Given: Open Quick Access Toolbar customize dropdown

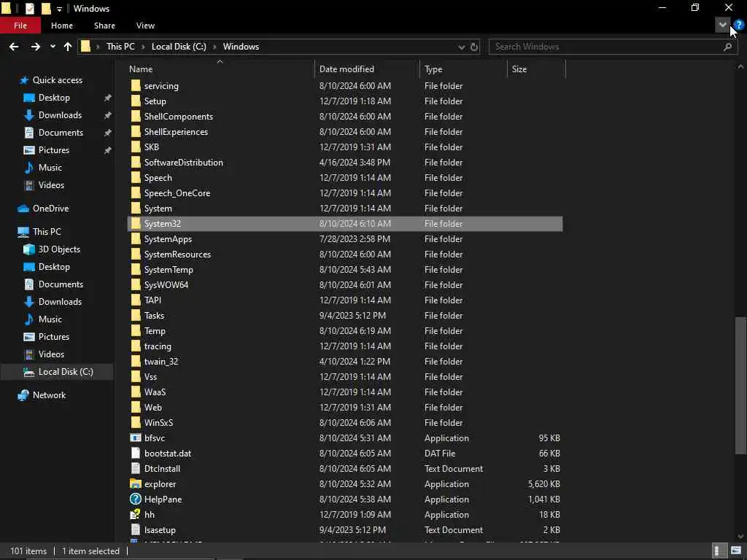Looking at the screenshot, I should click(59, 9).
